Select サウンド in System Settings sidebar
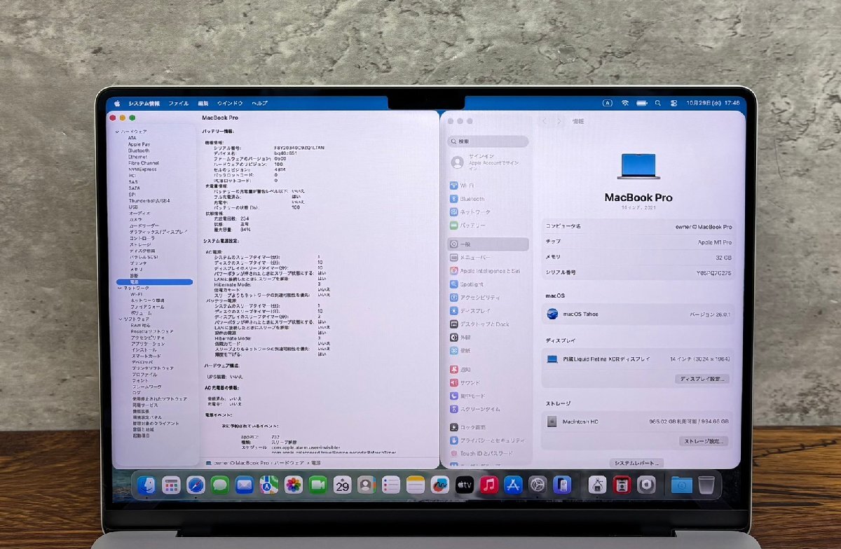 [x=488, y=383]
